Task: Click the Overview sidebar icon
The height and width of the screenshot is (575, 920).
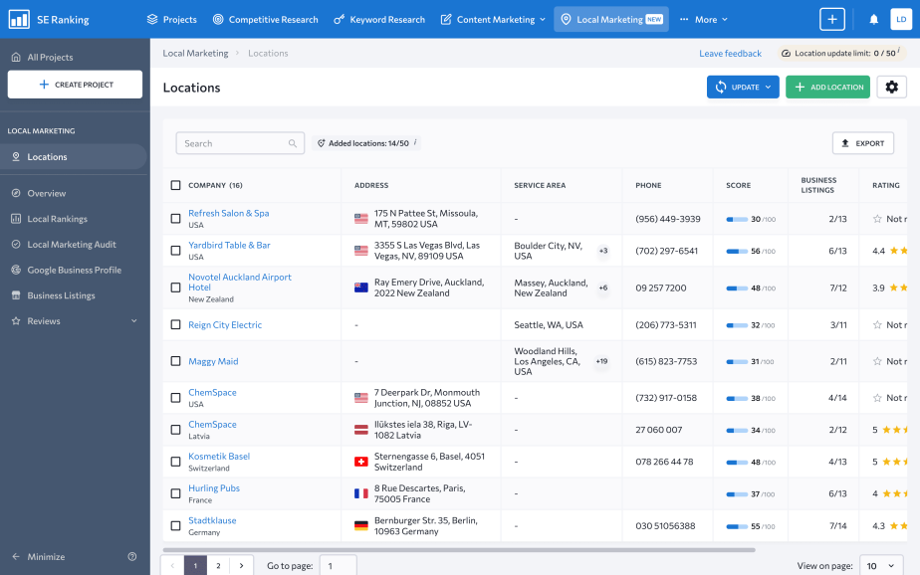Action: pos(16,193)
